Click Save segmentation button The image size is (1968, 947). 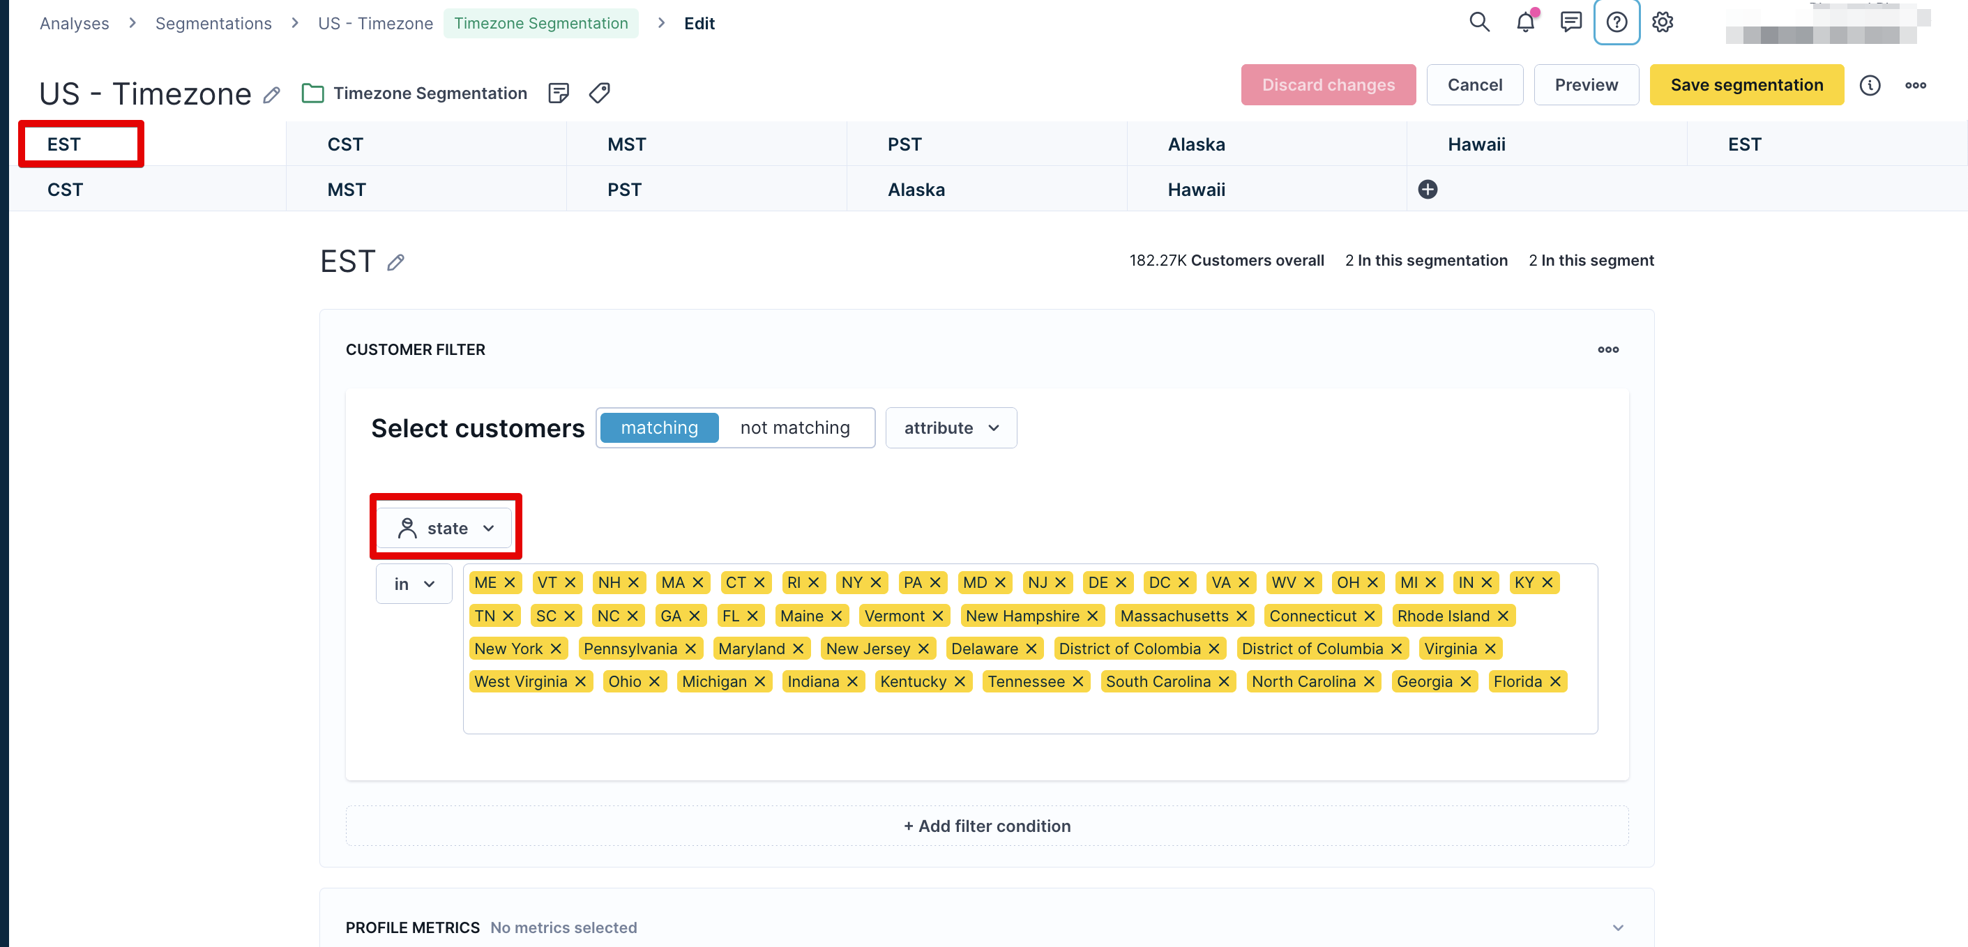point(1746,85)
